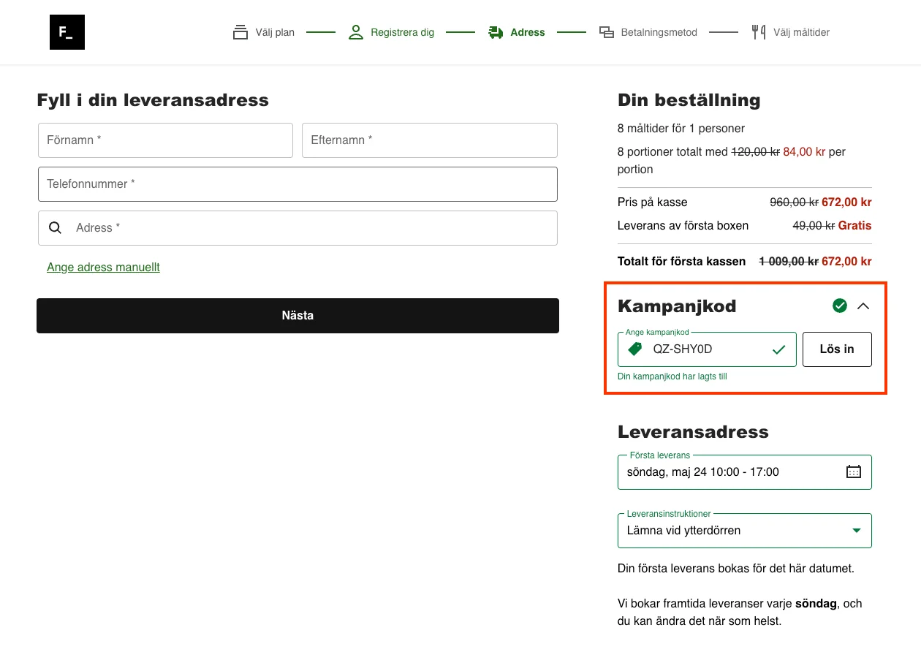This screenshot has height=663, width=921.
Task: Click the black F_ logo
Action: [x=67, y=32]
